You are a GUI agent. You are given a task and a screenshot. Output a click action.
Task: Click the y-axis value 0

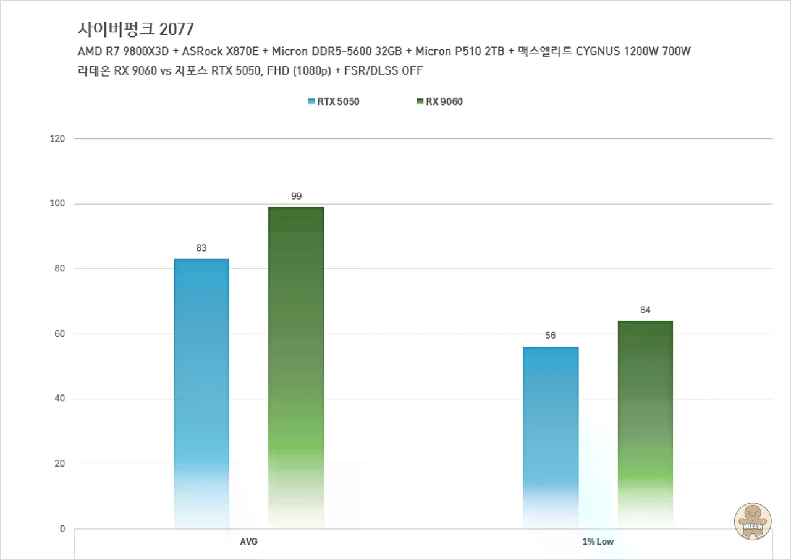pyautogui.click(x=62, y=528)
